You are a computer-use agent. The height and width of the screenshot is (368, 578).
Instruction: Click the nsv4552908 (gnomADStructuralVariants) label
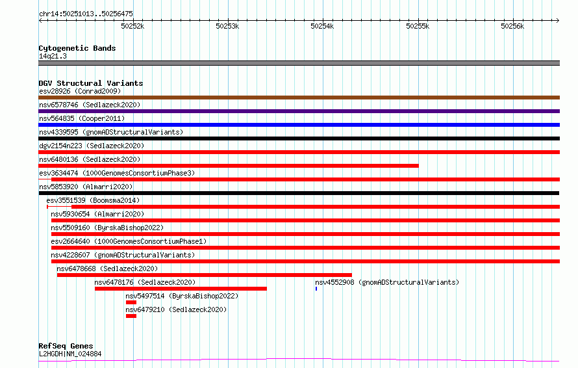(x=387, y=282)
